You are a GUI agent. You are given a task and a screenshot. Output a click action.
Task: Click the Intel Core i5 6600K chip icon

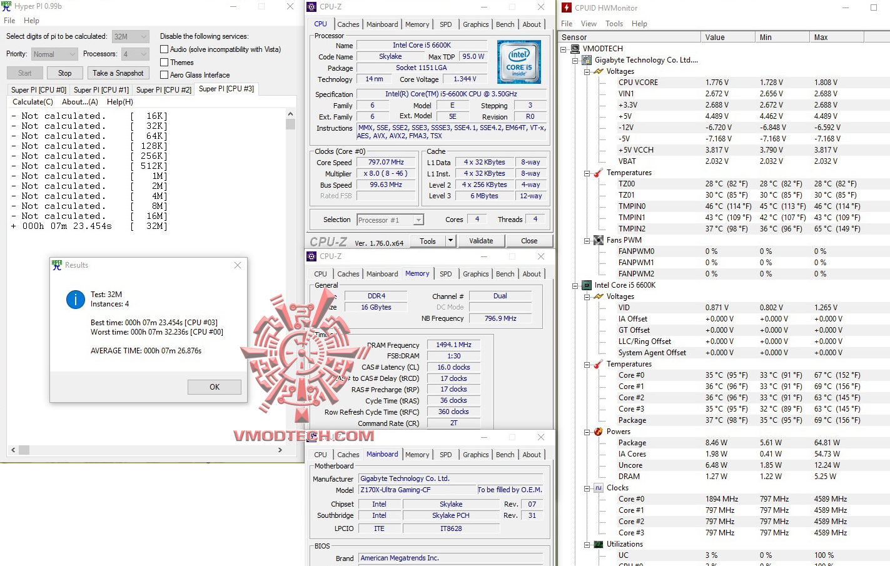click(x=587, y=285)
